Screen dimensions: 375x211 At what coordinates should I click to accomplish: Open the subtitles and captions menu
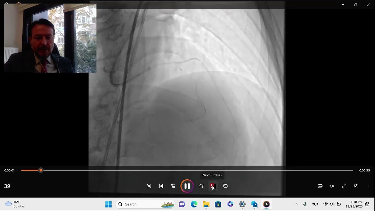pyautogui.click(x=320, y=186)
